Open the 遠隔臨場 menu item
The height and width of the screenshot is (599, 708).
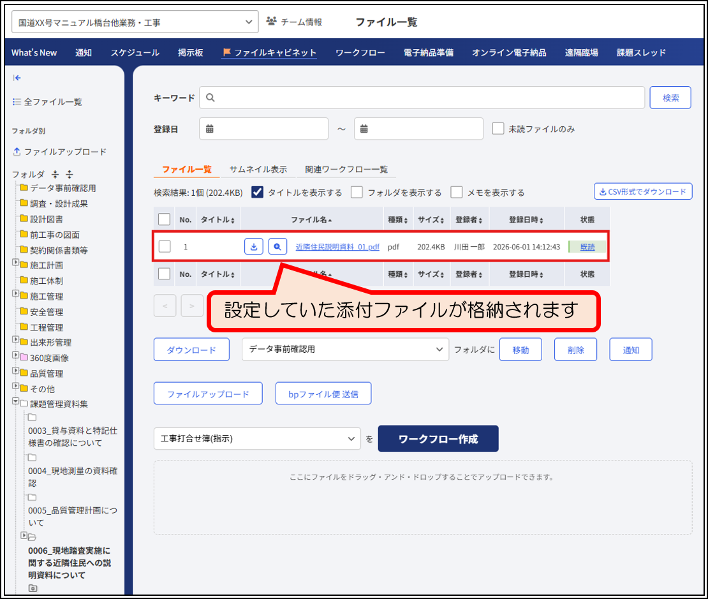point(581,52)
